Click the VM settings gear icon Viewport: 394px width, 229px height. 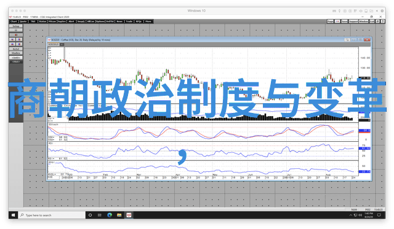382,11
